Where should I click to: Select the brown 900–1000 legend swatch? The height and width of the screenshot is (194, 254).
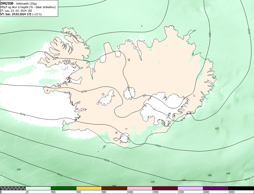point(114,188)
